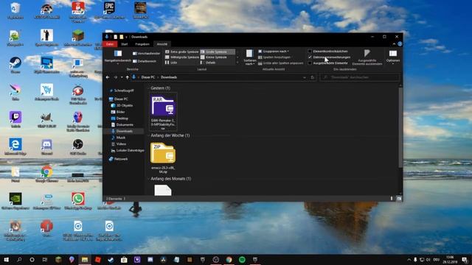Open the Windows Start menu
The height and width of the screenshot is (265, 472).
6,260
